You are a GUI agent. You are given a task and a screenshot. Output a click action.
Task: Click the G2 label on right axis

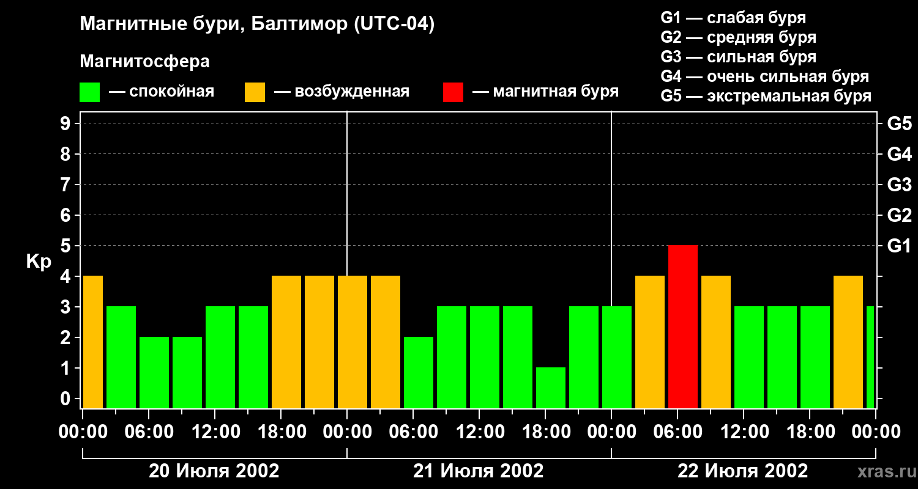click(899, 215)
